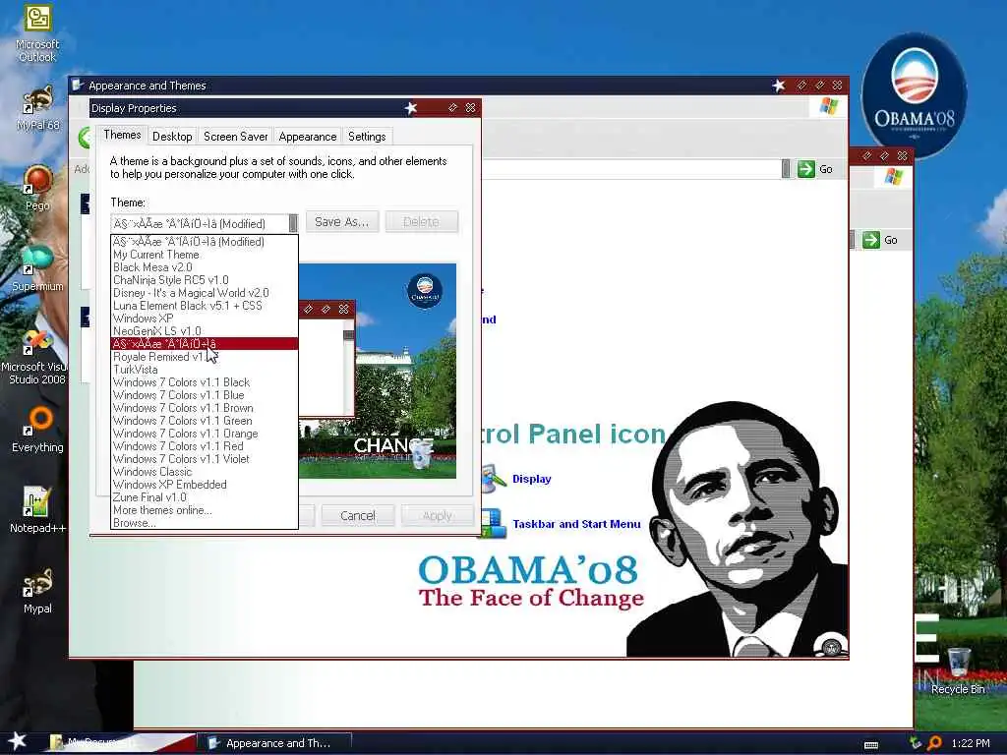Open the Display link in control panel
The image size is (1007, 755).
(x=531, y=479)
